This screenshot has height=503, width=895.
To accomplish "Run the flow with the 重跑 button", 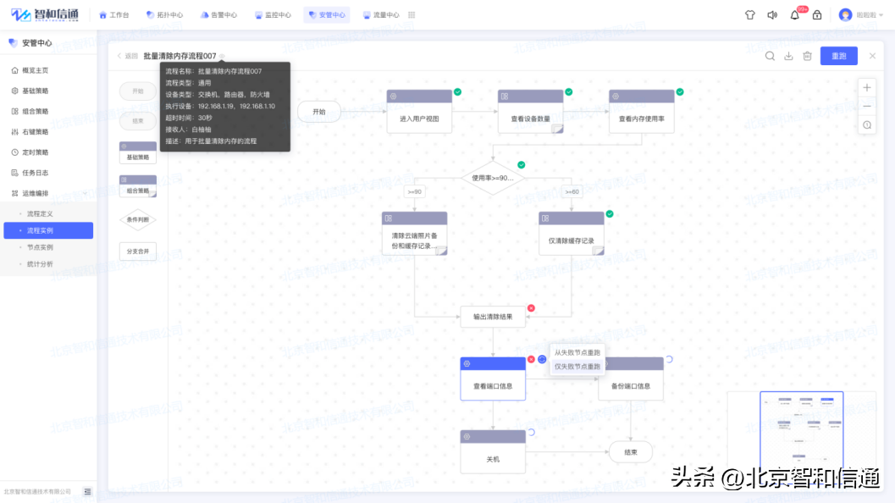I will point(838,55).
